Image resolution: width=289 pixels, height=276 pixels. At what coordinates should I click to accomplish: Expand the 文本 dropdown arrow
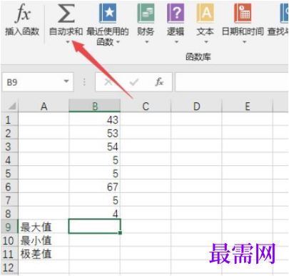point(206,42)
